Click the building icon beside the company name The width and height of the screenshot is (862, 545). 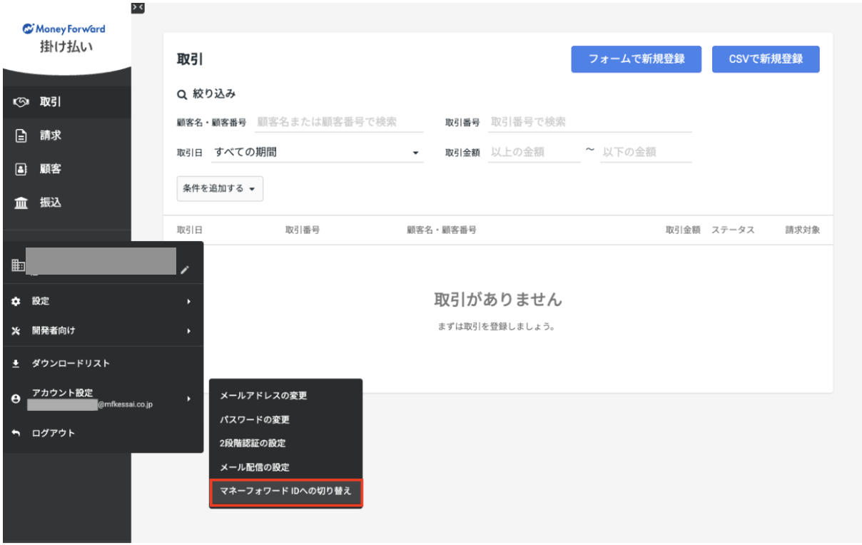point(17,265)
